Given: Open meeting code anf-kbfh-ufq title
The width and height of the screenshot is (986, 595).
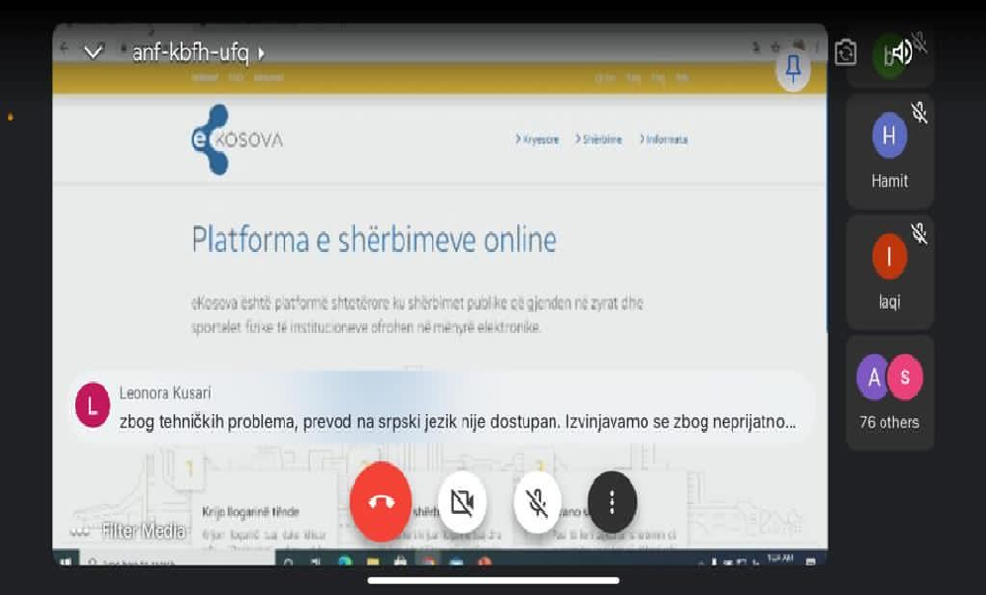Looking at the screenshot, I should (190, 53).
